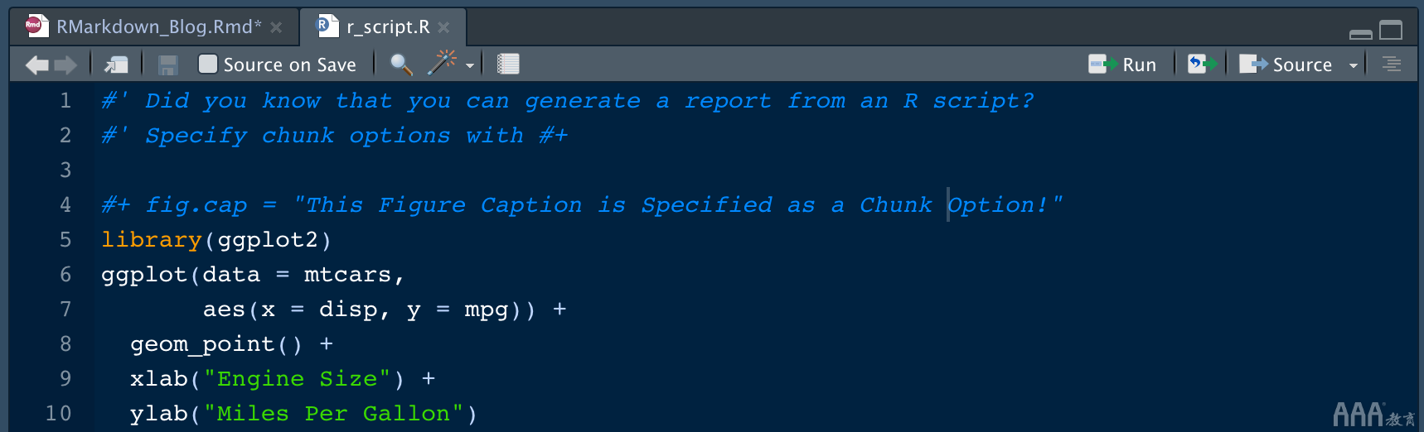Go forward to next source location
Image resolution: width=1424 pixels, height=432 pixels.
66,65
